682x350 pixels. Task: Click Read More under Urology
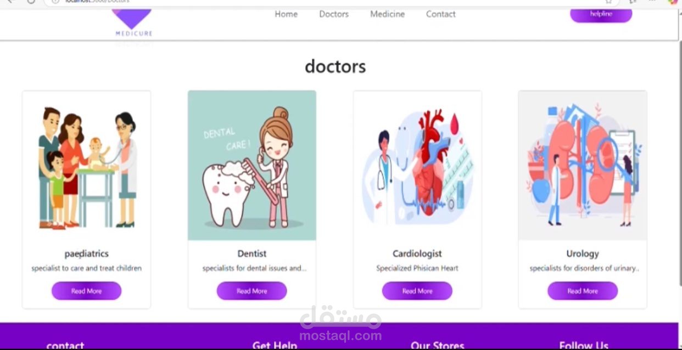coord(583,291)
